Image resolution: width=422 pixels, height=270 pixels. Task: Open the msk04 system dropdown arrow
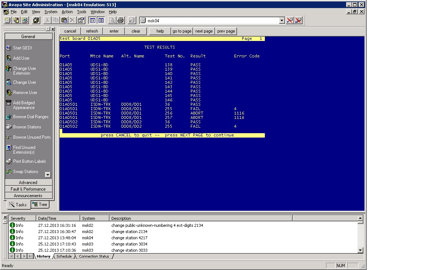282,20
